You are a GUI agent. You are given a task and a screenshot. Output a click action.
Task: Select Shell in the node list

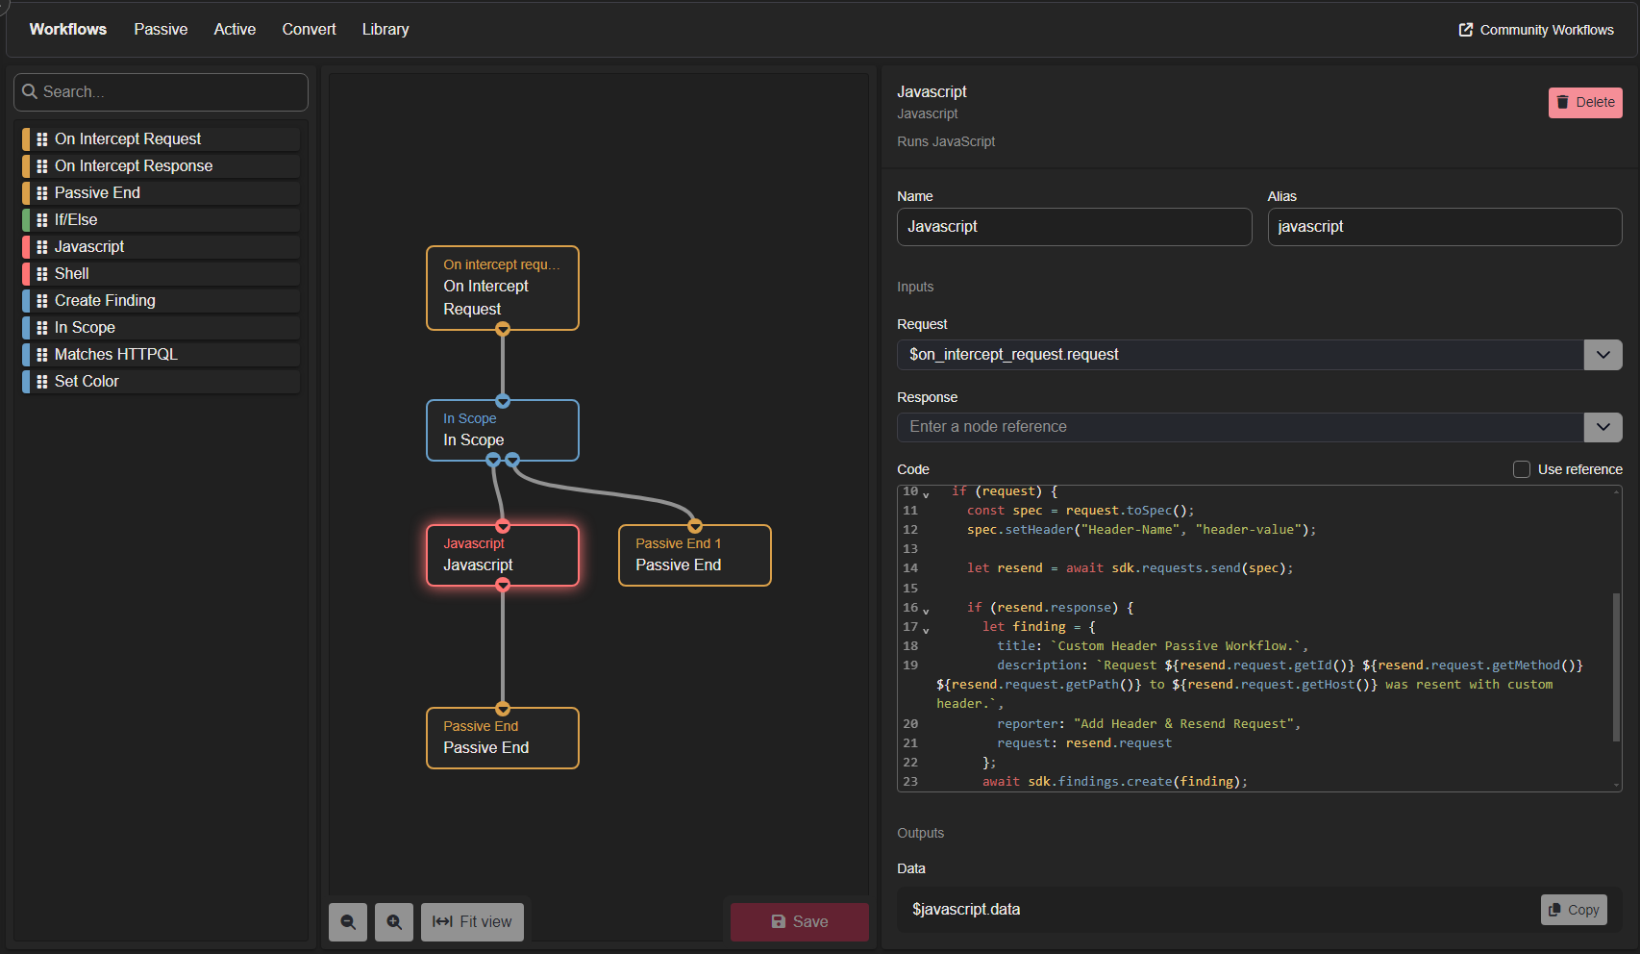[161, 274]
